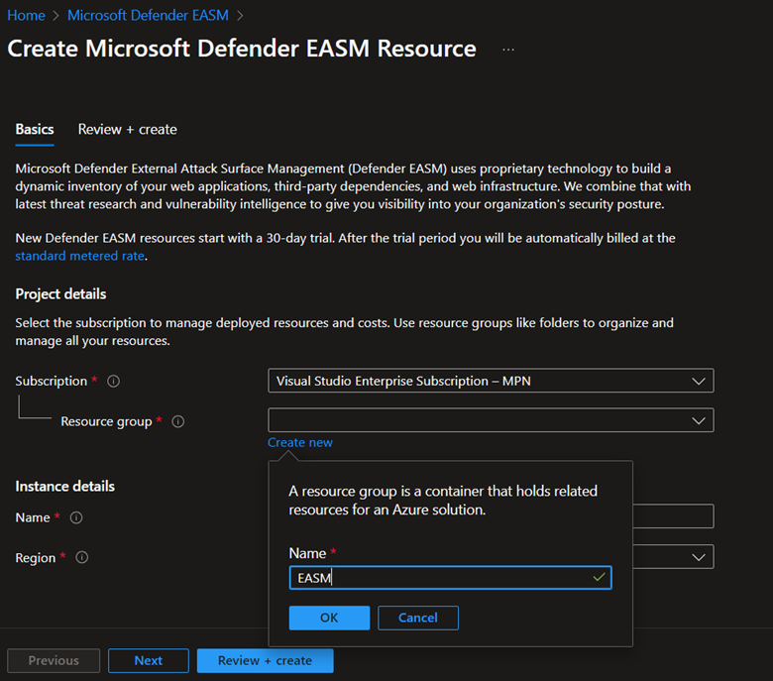
Task: Open the ellipsis more options menu
Action: click(x=508, y=50)
